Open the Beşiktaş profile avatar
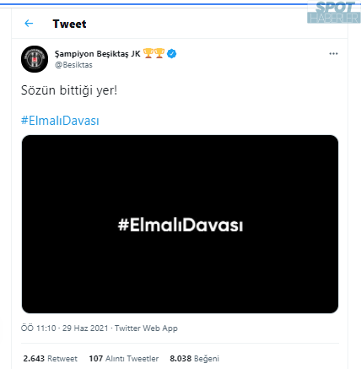The height and width of the screenshot is (369, 361). click(x=35, y=59)
